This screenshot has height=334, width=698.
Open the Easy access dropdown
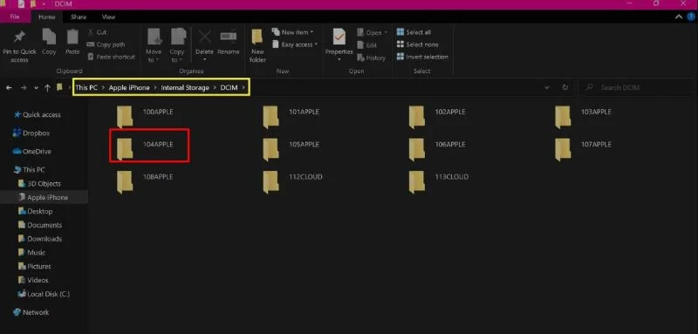coord(295,44)
